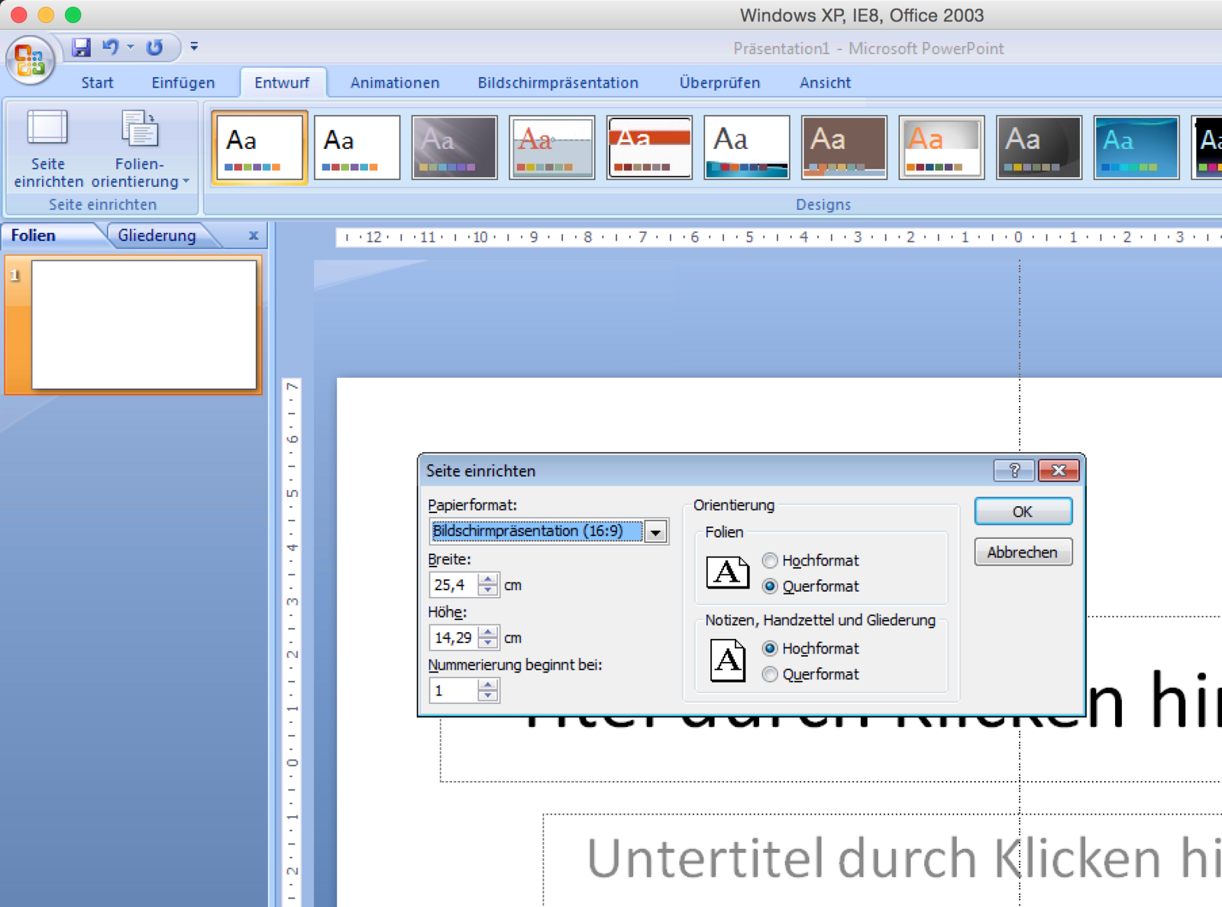Viewport: 1222px width, 907px height.
Task: Click the Undo arrow icon
Action: (x=111, y=47)
